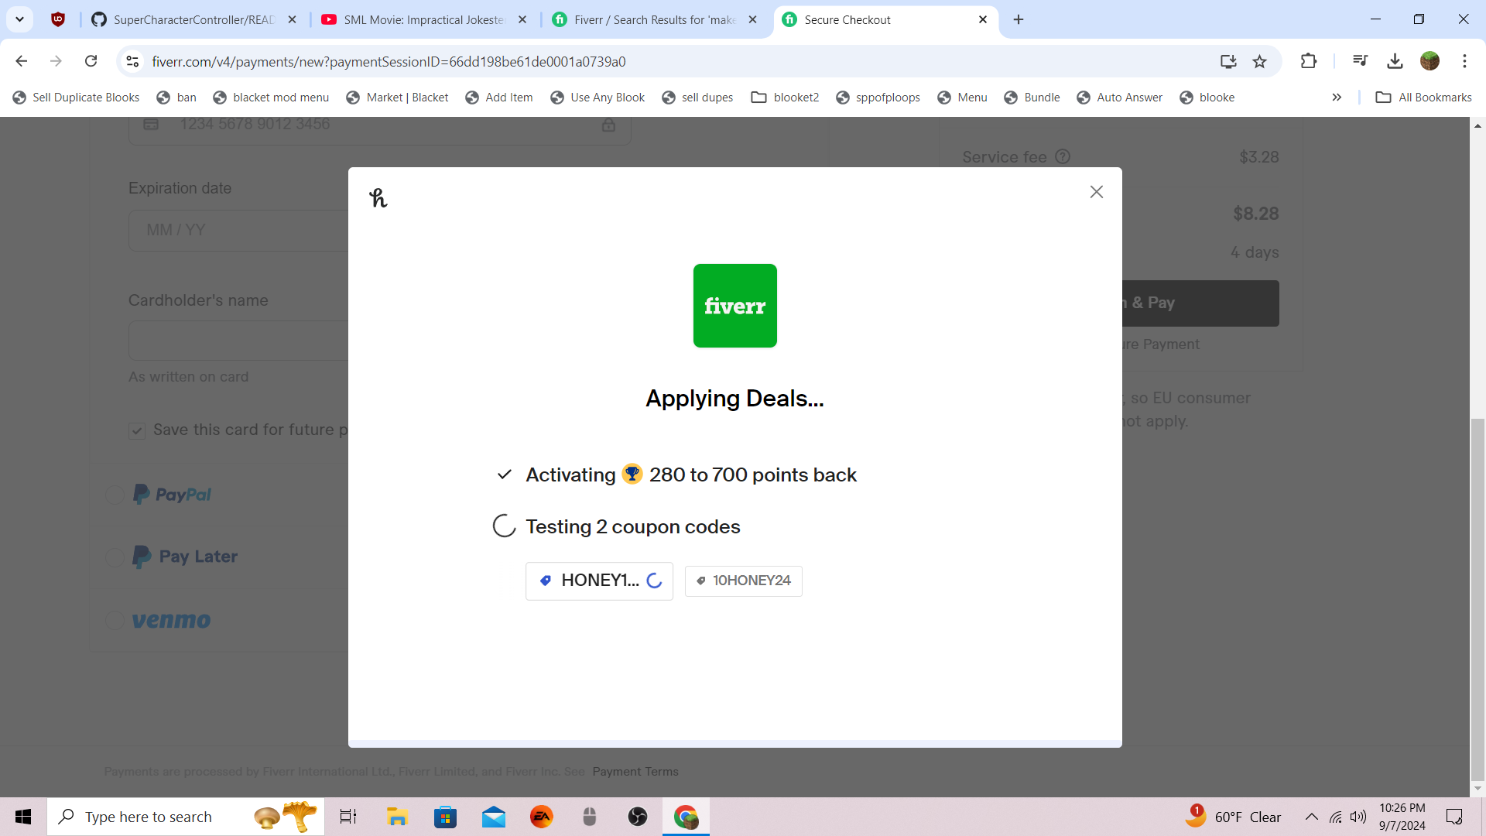The image size is (1486, 836).
Task: Open the media controls icon in the toolbar
Action: pyautogui.click(x=1360, y=61)
